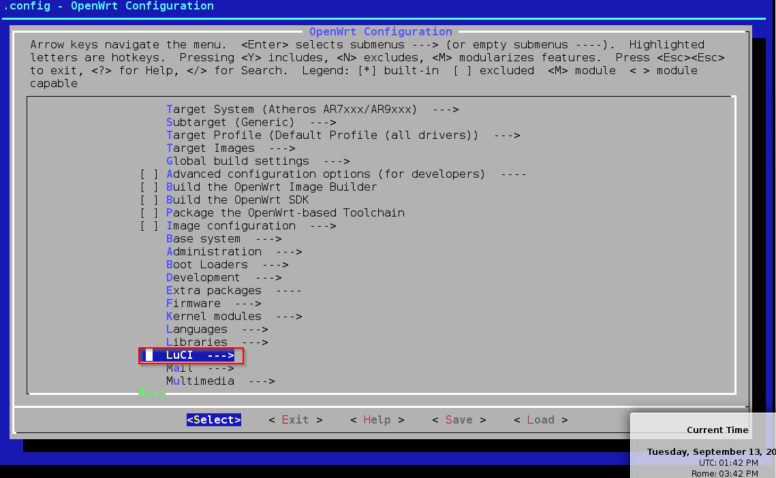This screenshot has width=776, height=478.
Task: Enable Package the OpenWrt-based Toolchain checkbox
Action: coord(149,213)
